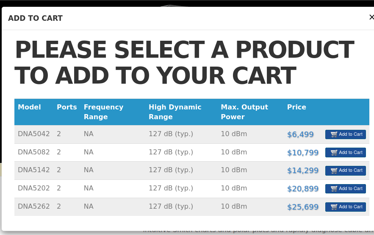Select the DNA5042 model name cell
This screenshot has width=374, height=235.
coord(33,134)
